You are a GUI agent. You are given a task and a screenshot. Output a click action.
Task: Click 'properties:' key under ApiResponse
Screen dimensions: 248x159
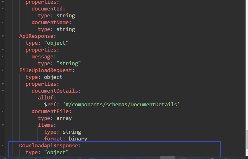point(42,50)
